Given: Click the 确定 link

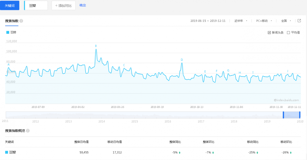Looking at the screenshot, I should pos(83,5).
